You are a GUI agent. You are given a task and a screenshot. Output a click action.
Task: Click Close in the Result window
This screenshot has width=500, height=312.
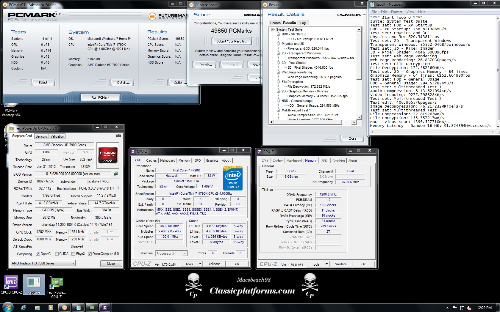352,138
